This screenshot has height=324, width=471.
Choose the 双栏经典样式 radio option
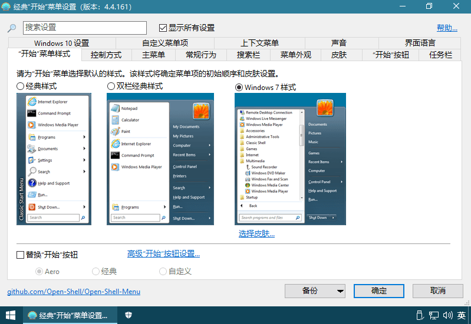(111, 86)
